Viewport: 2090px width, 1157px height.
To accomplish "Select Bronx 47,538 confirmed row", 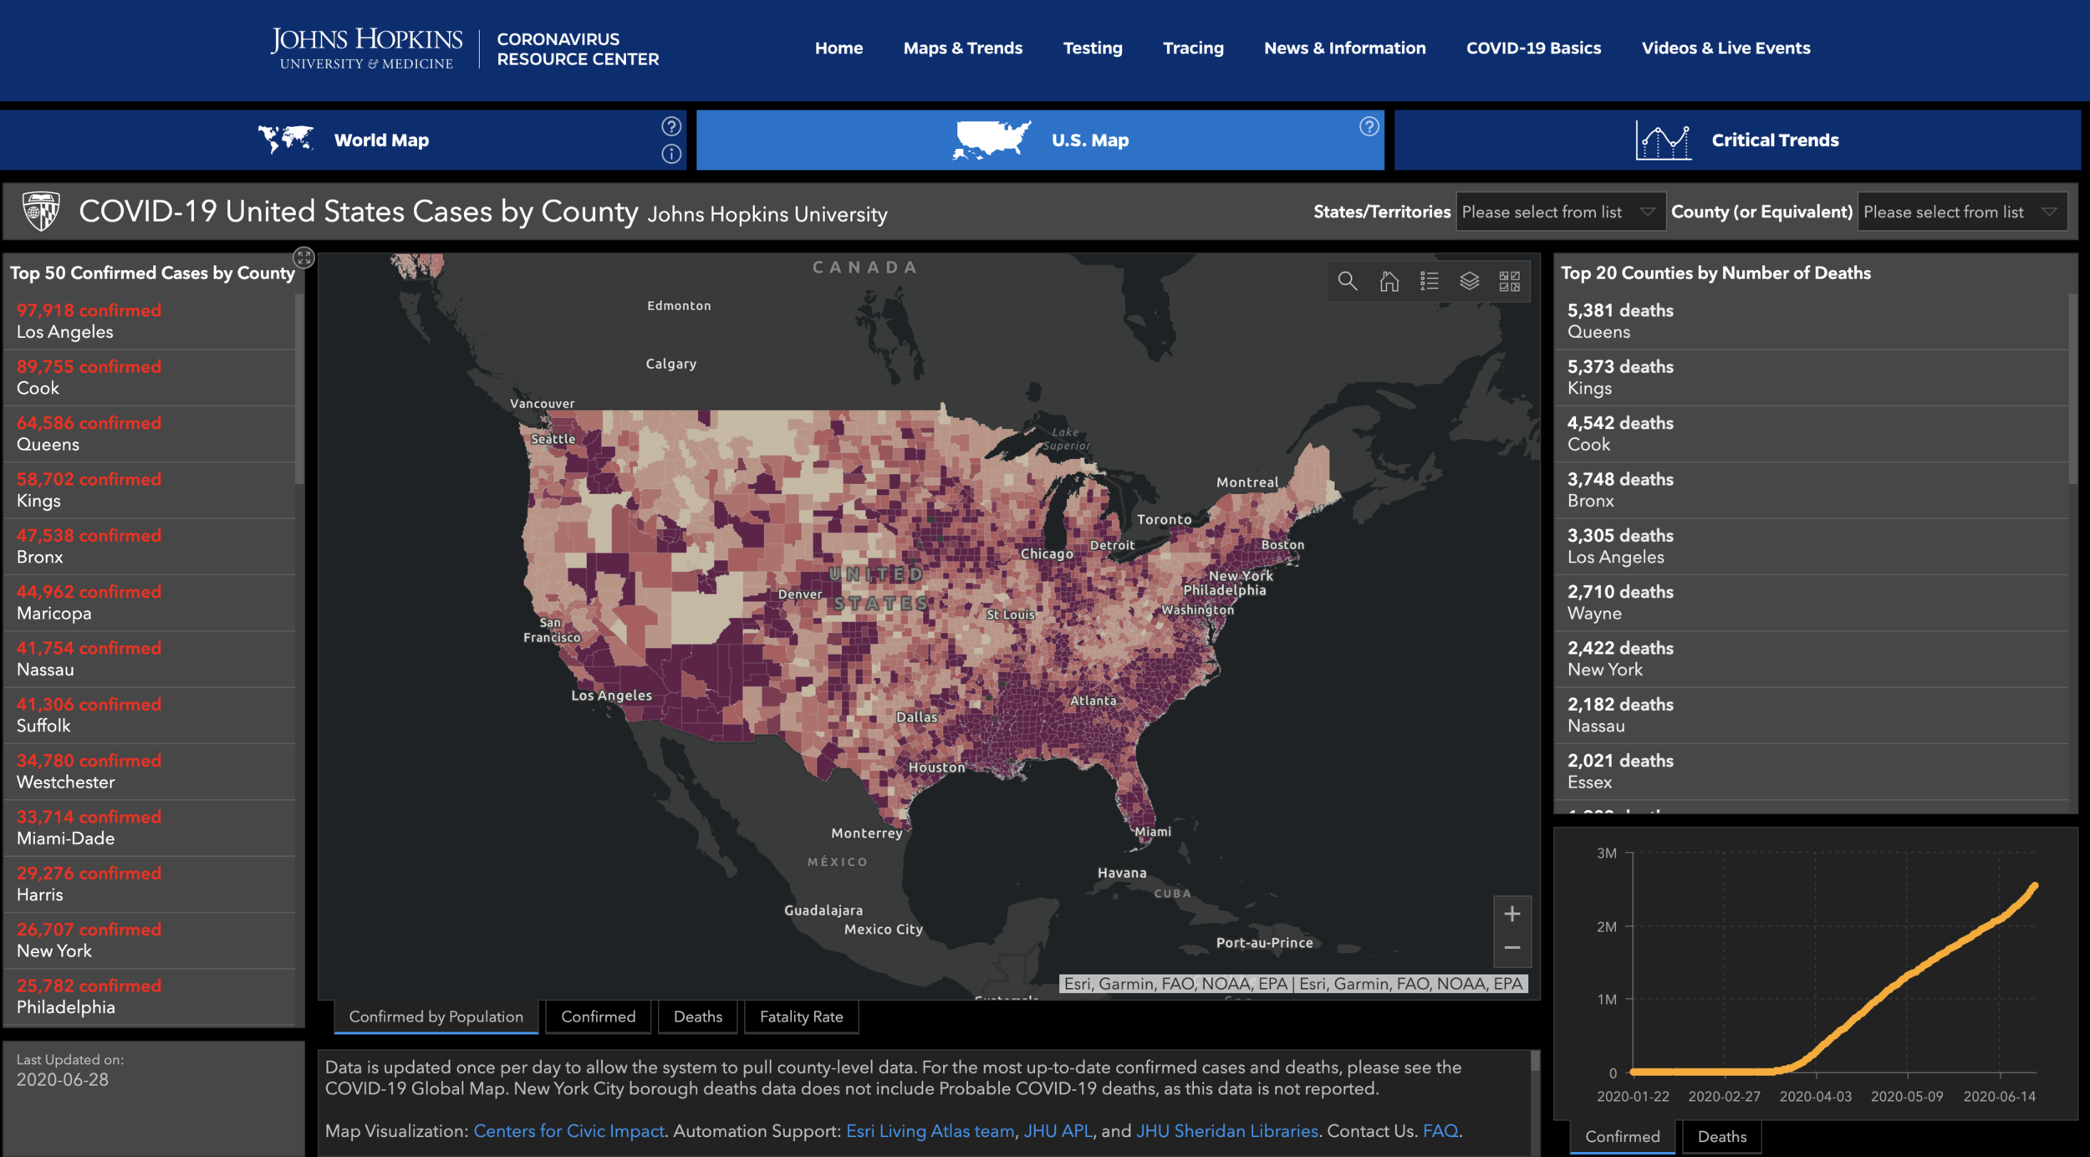I will pyautogui.click(x=150, y=546).
